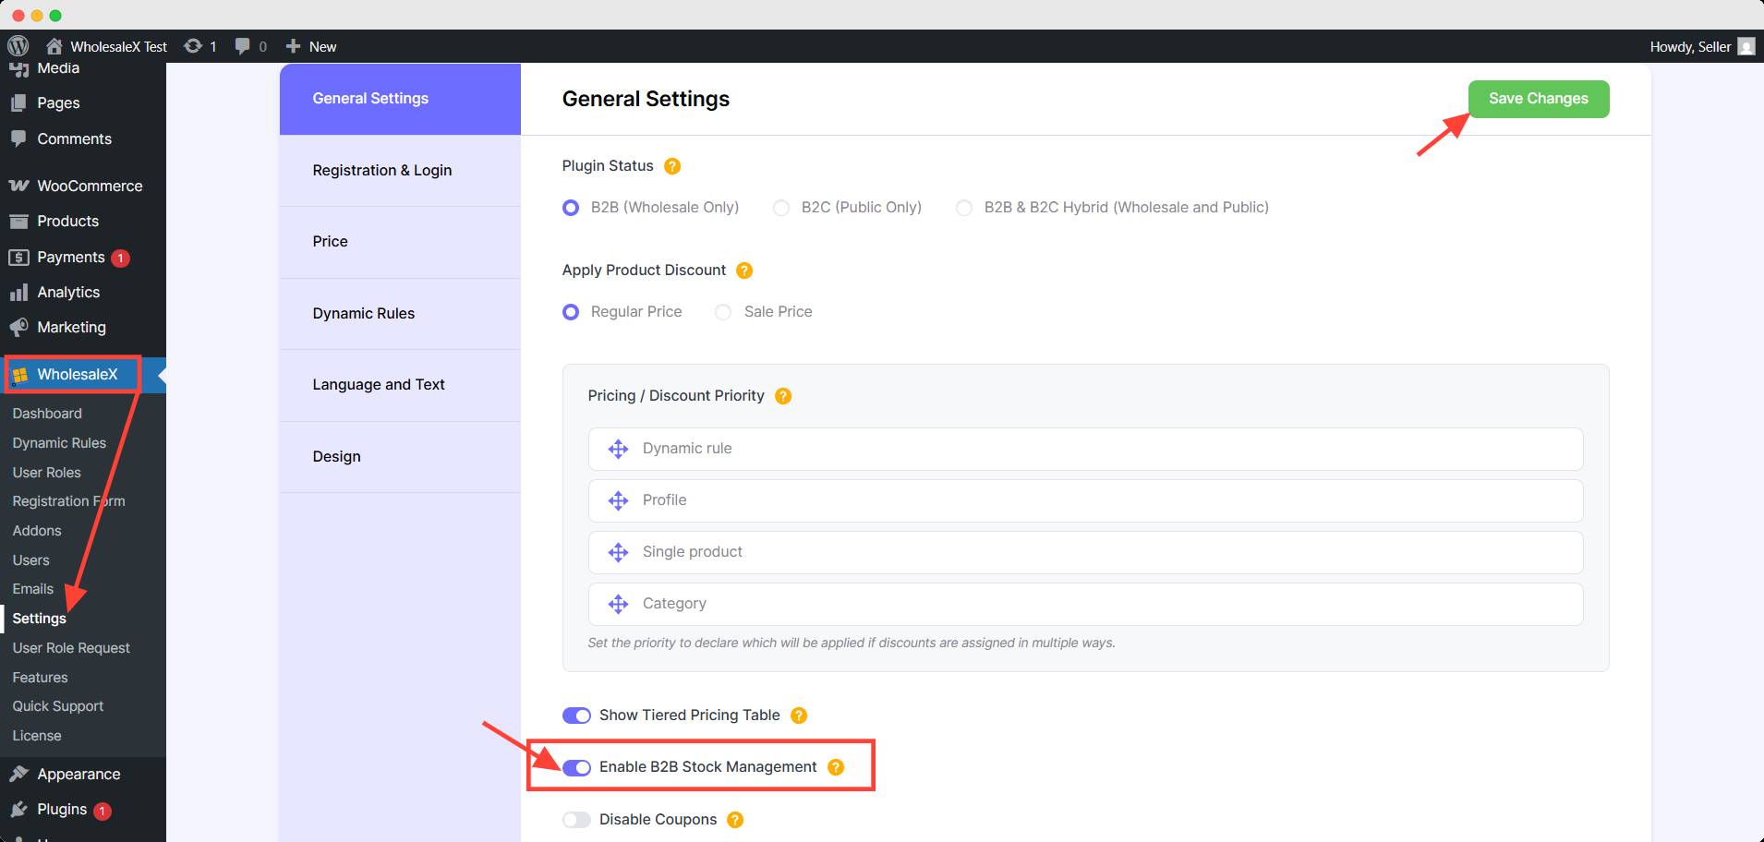Click the Products box icon
Screen dimensions: 1764x842
pyautogui.click(x=18, y=222)
